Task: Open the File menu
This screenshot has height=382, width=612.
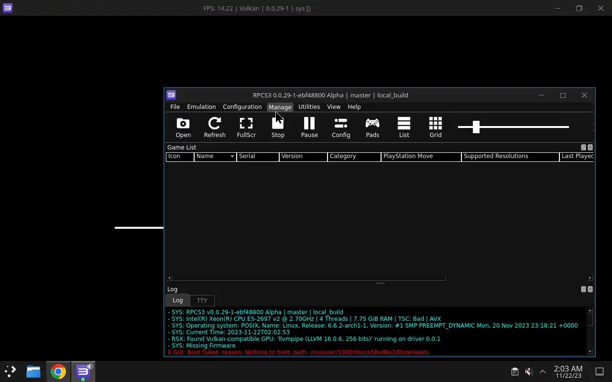Action: point(175,107)
